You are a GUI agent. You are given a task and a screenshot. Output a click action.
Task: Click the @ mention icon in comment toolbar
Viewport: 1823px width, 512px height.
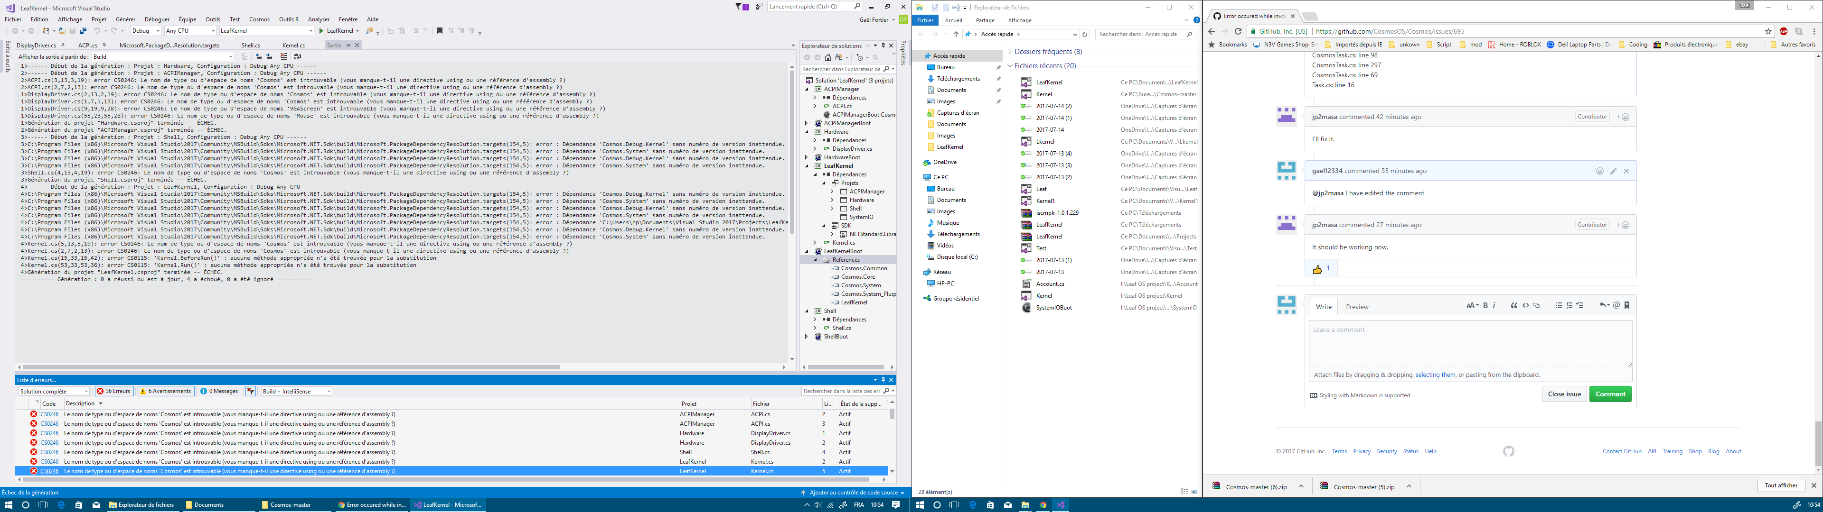pyautogui.click(x=1616, y=305)
